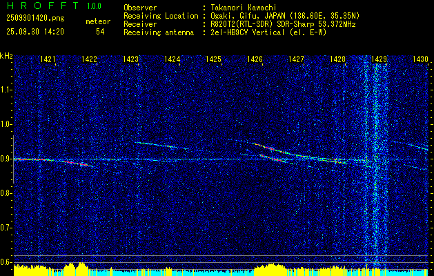This screenshot has height=276, width=434.
Task: Click time marker 1424
Action: (172, 59)
